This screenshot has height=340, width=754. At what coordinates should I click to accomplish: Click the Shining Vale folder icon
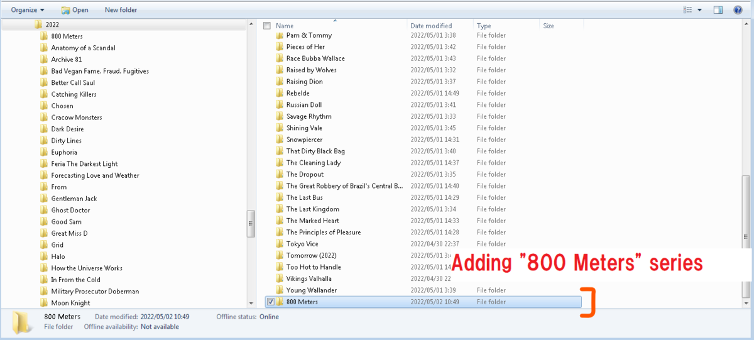click(280, 128)
